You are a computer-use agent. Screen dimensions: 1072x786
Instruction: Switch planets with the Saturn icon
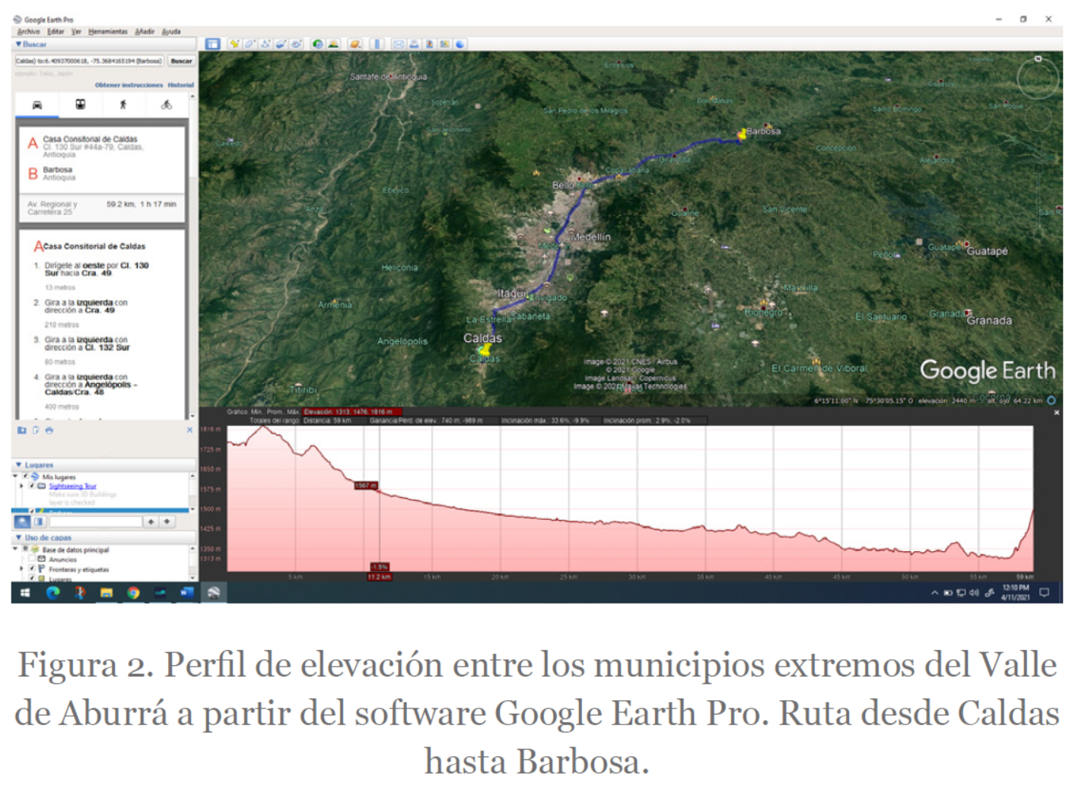355,44
